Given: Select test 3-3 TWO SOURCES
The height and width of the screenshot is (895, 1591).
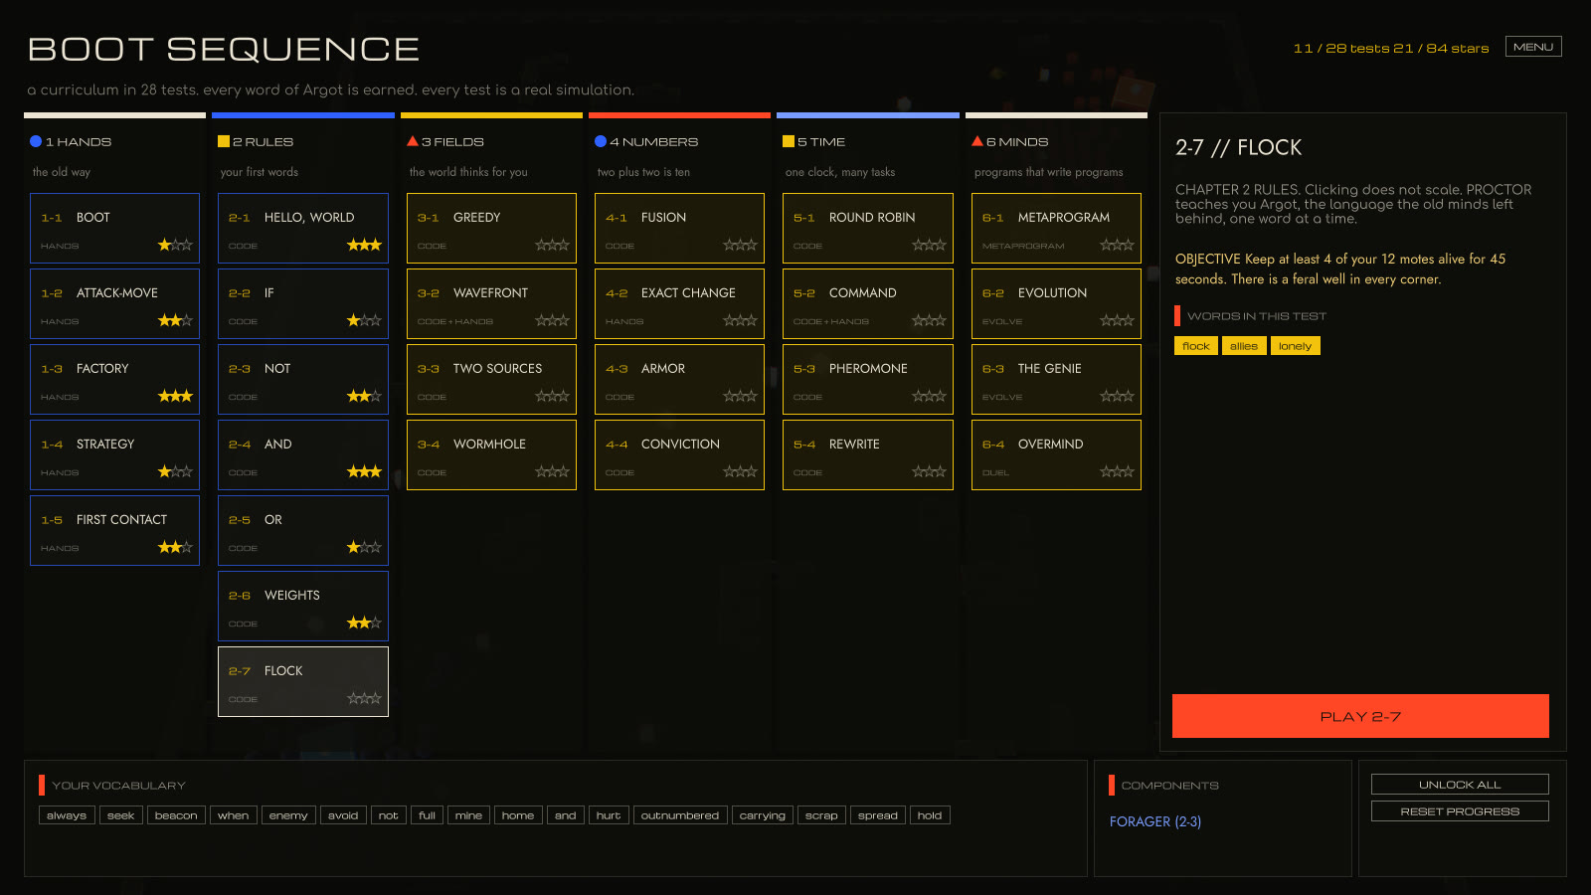Looking at the screenshot, I should tap(491, 379).
